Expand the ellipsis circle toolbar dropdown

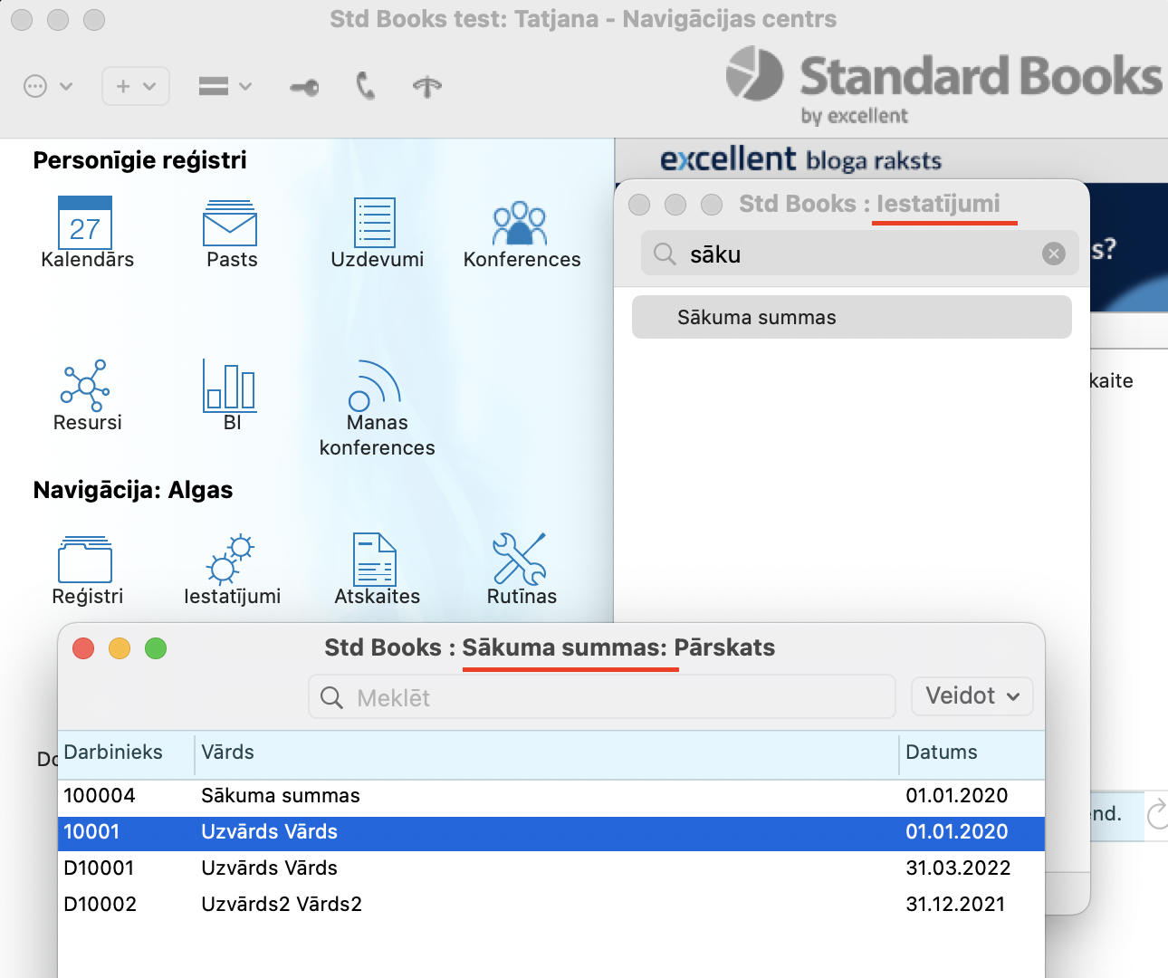pyautogui.click(x=47, y=86)
